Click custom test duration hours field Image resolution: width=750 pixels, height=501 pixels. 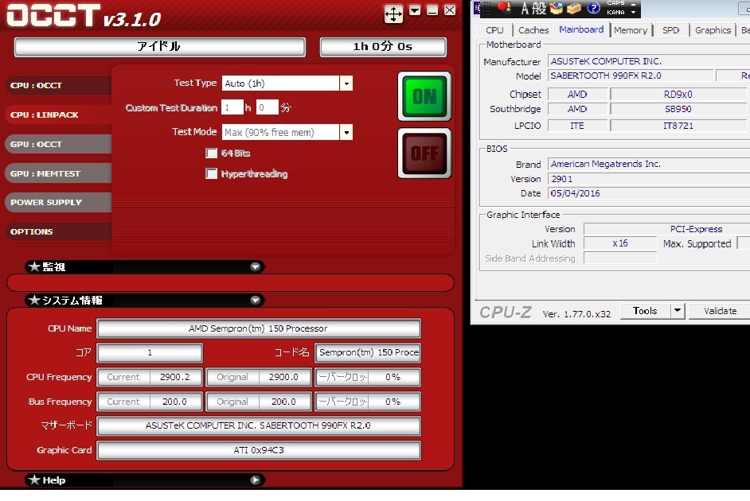point(232,107)
